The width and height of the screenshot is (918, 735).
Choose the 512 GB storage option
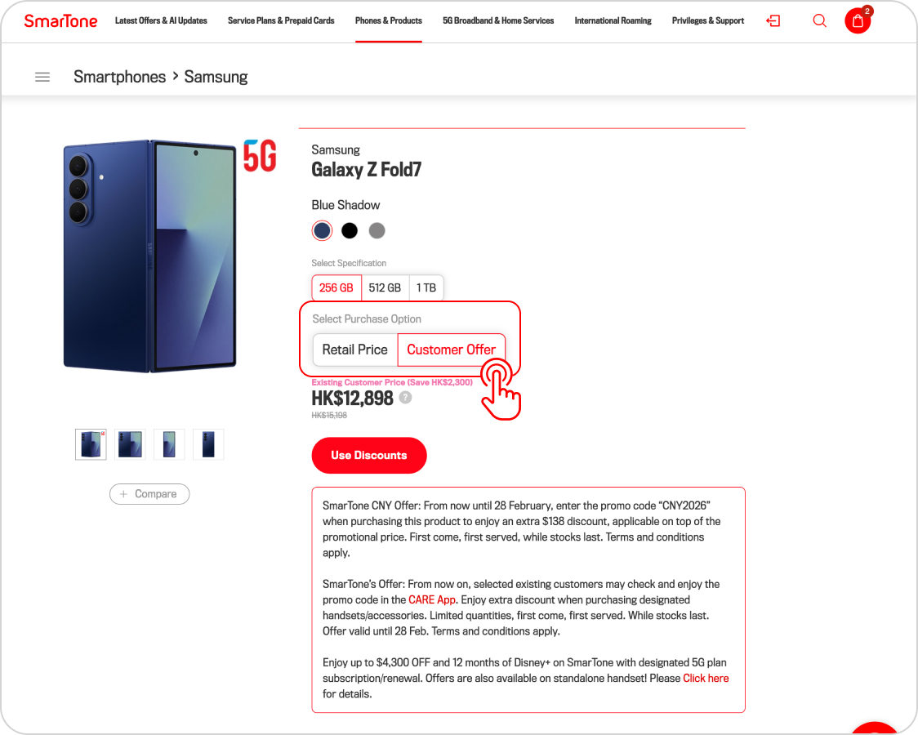click(385, 287)
